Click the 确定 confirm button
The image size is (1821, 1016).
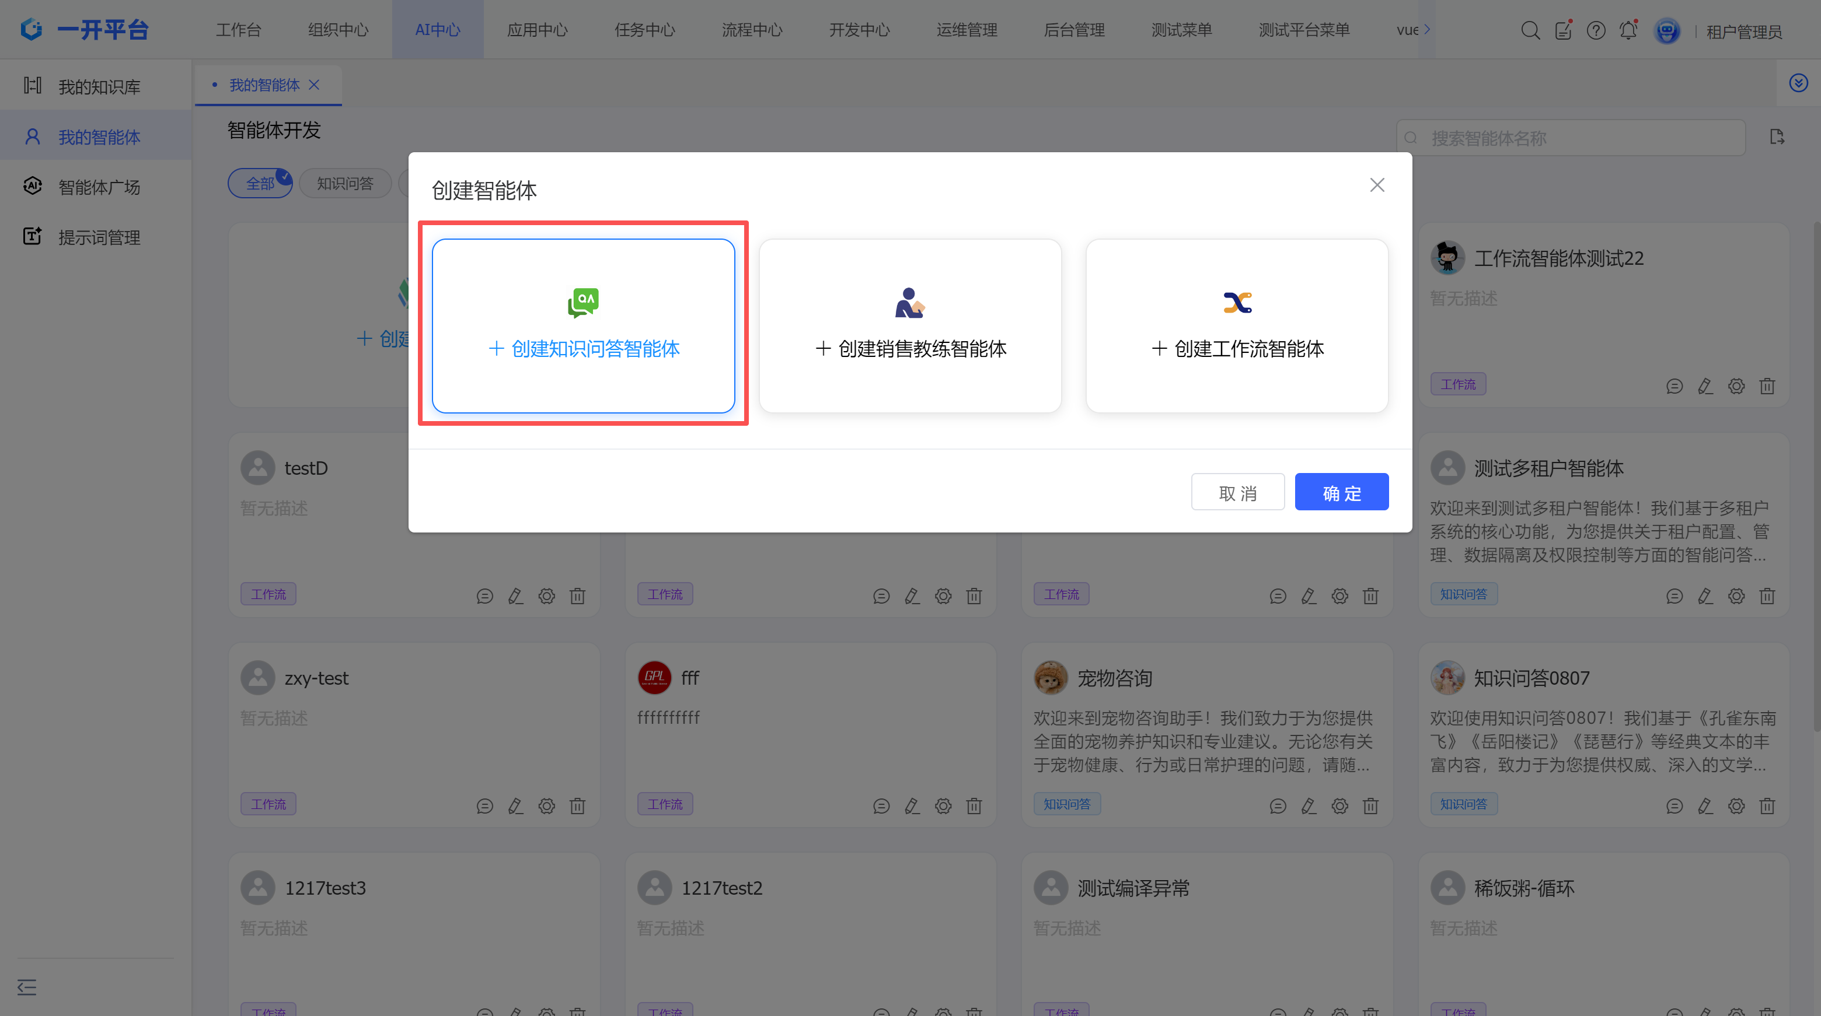click(x=1341, y=492)
